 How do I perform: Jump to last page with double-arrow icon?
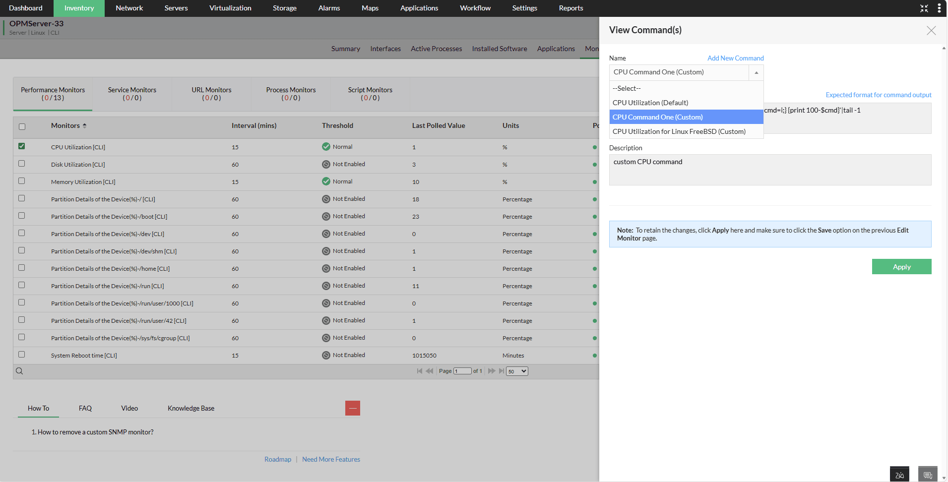pos(502,370)
